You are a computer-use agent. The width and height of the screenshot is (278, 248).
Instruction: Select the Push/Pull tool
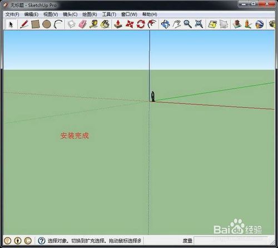(x=118, y=24)
